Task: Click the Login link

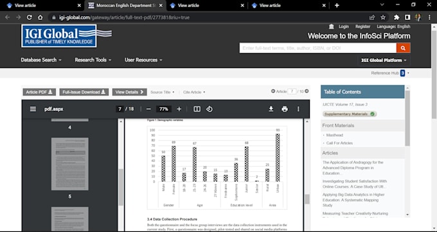Action: pyautogui.click(x=344, y=26)
